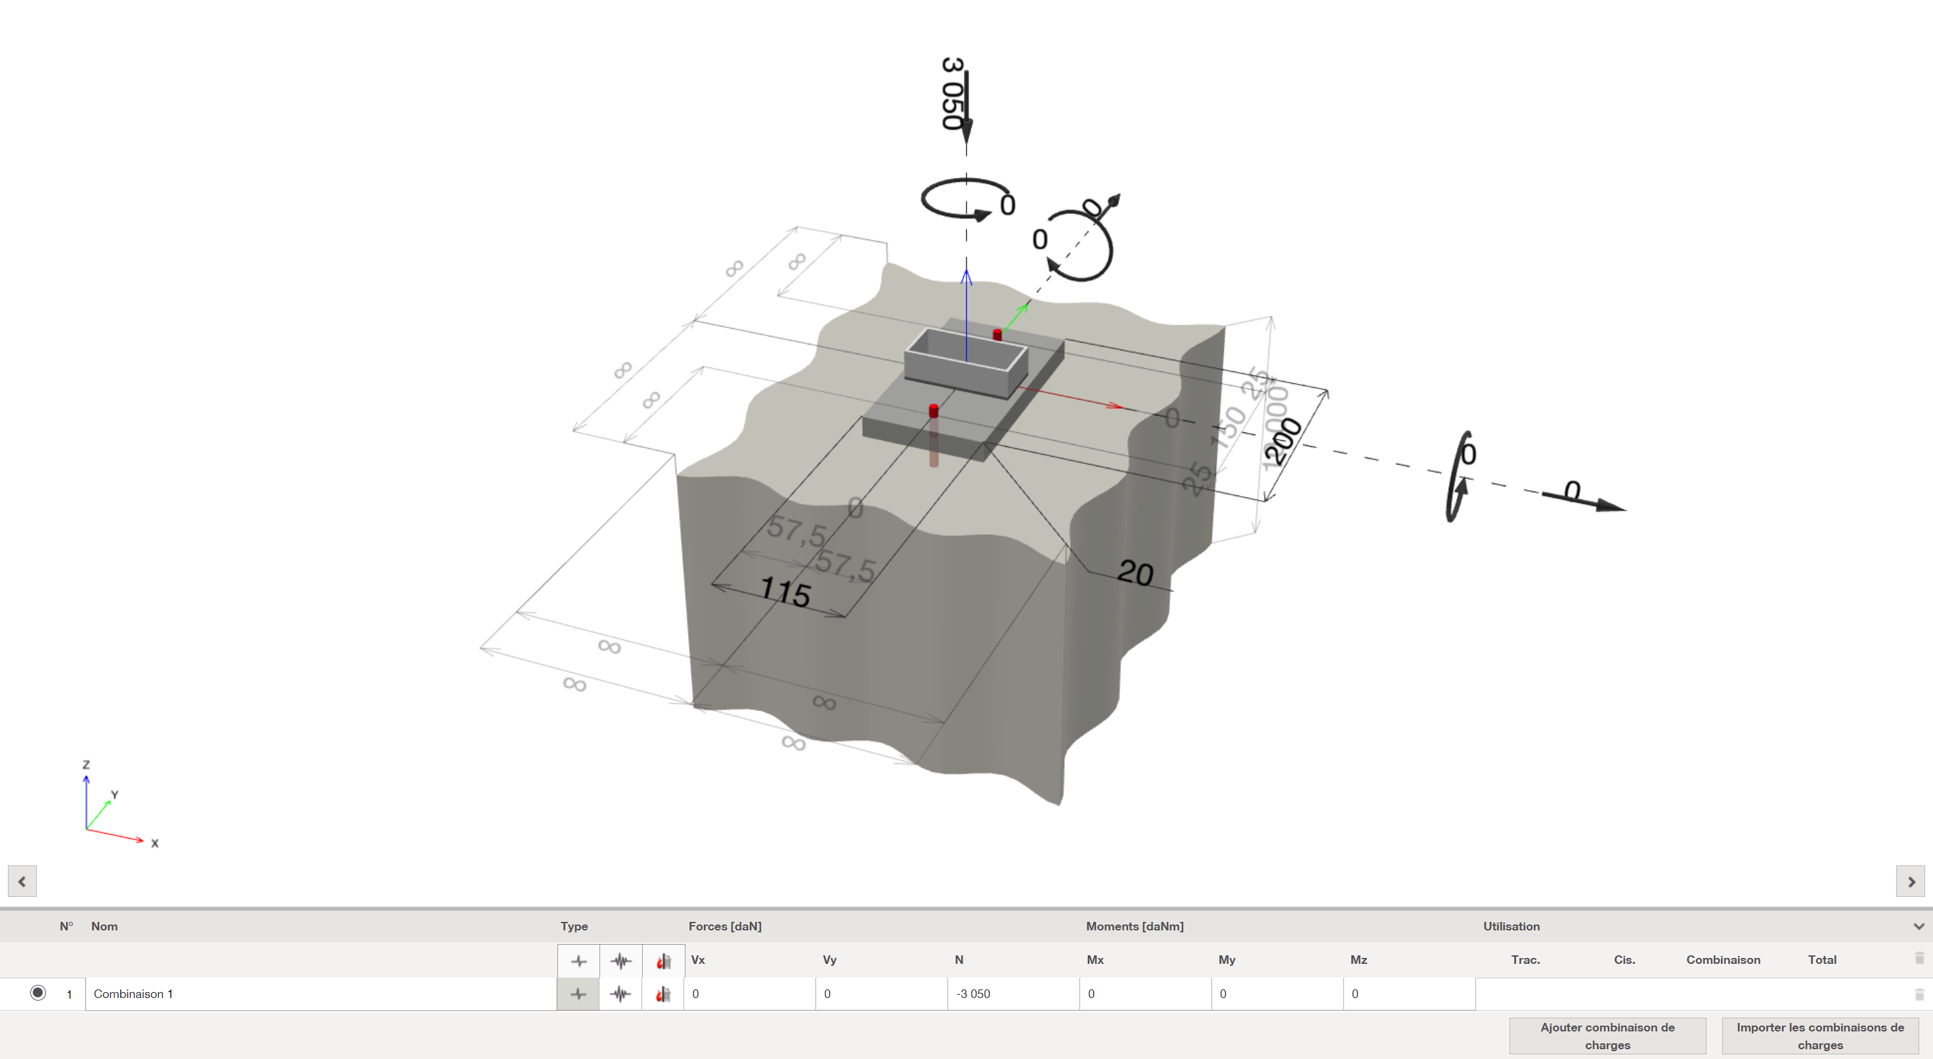The height and width of the screenshot is (1059, 1933).
Task: Select seismic load type in header row
Action: pos(620,961)
